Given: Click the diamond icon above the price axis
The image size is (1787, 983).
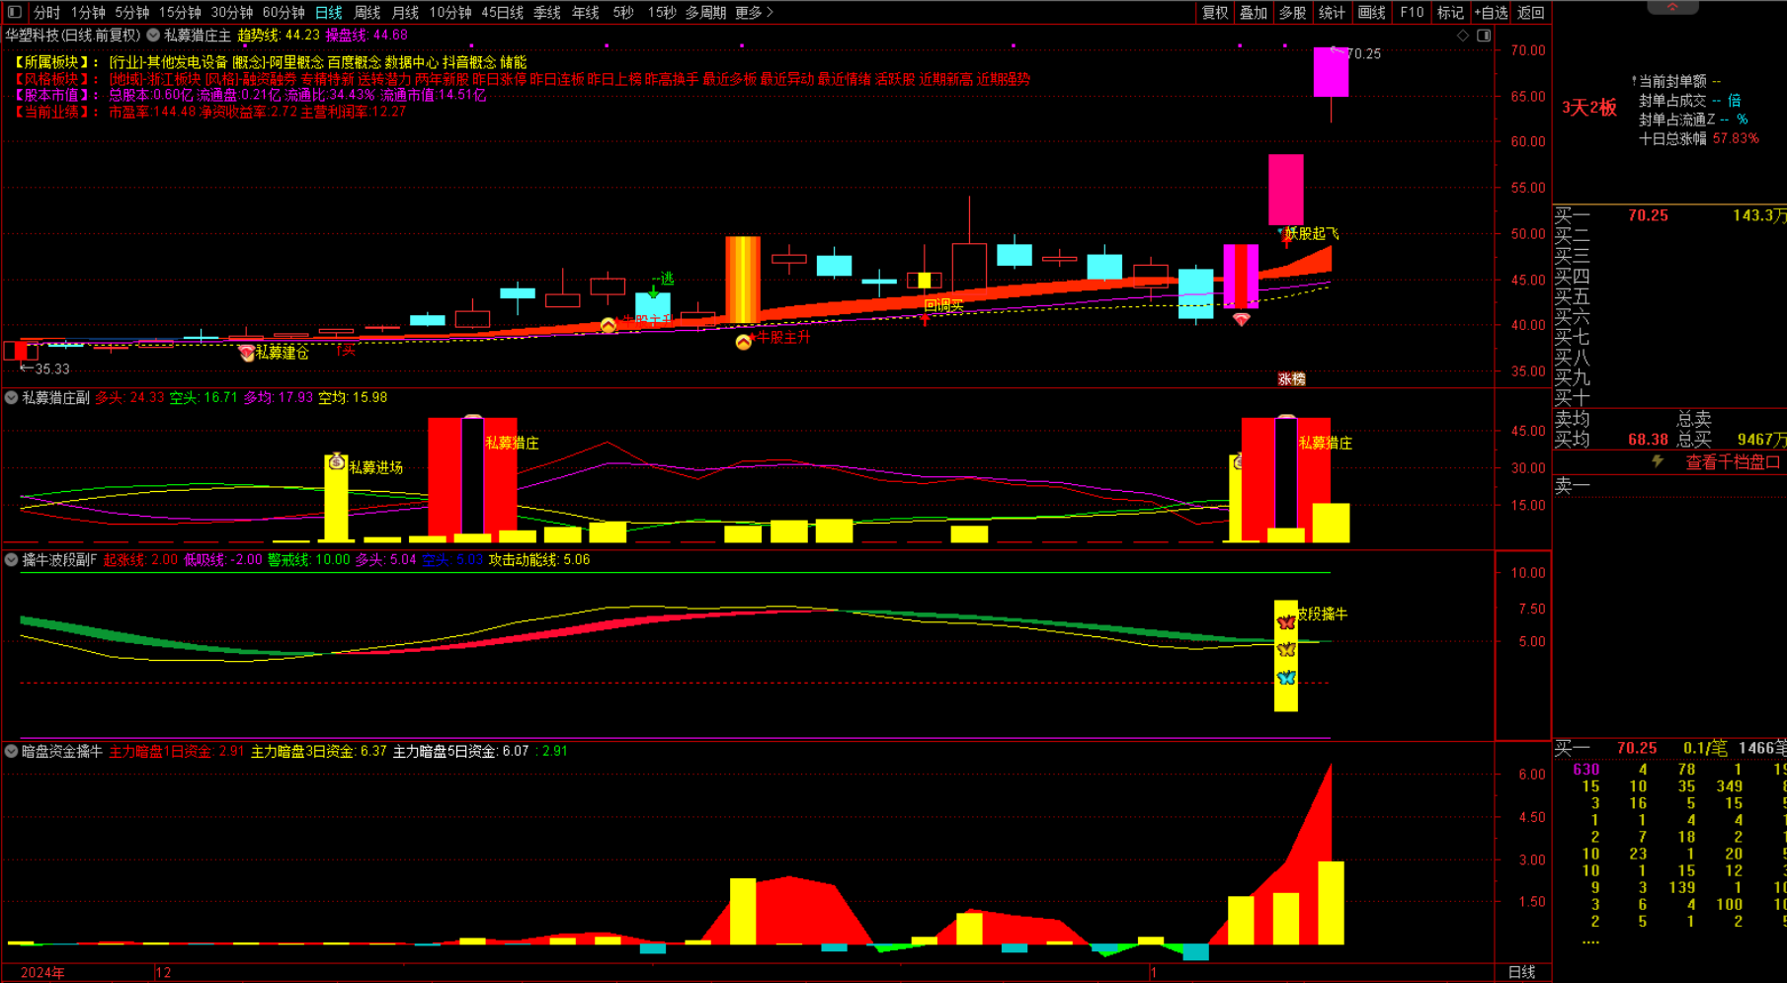Looking at the screenshot, I should (x=1463, y=36).
